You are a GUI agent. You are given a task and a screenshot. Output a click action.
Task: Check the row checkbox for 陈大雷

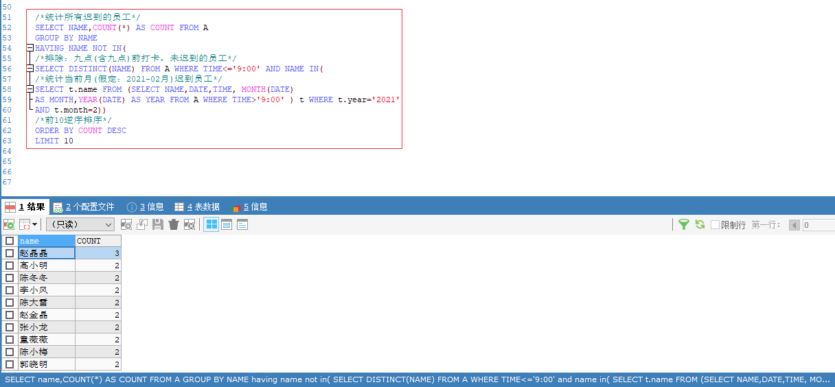tap(10, 303)
